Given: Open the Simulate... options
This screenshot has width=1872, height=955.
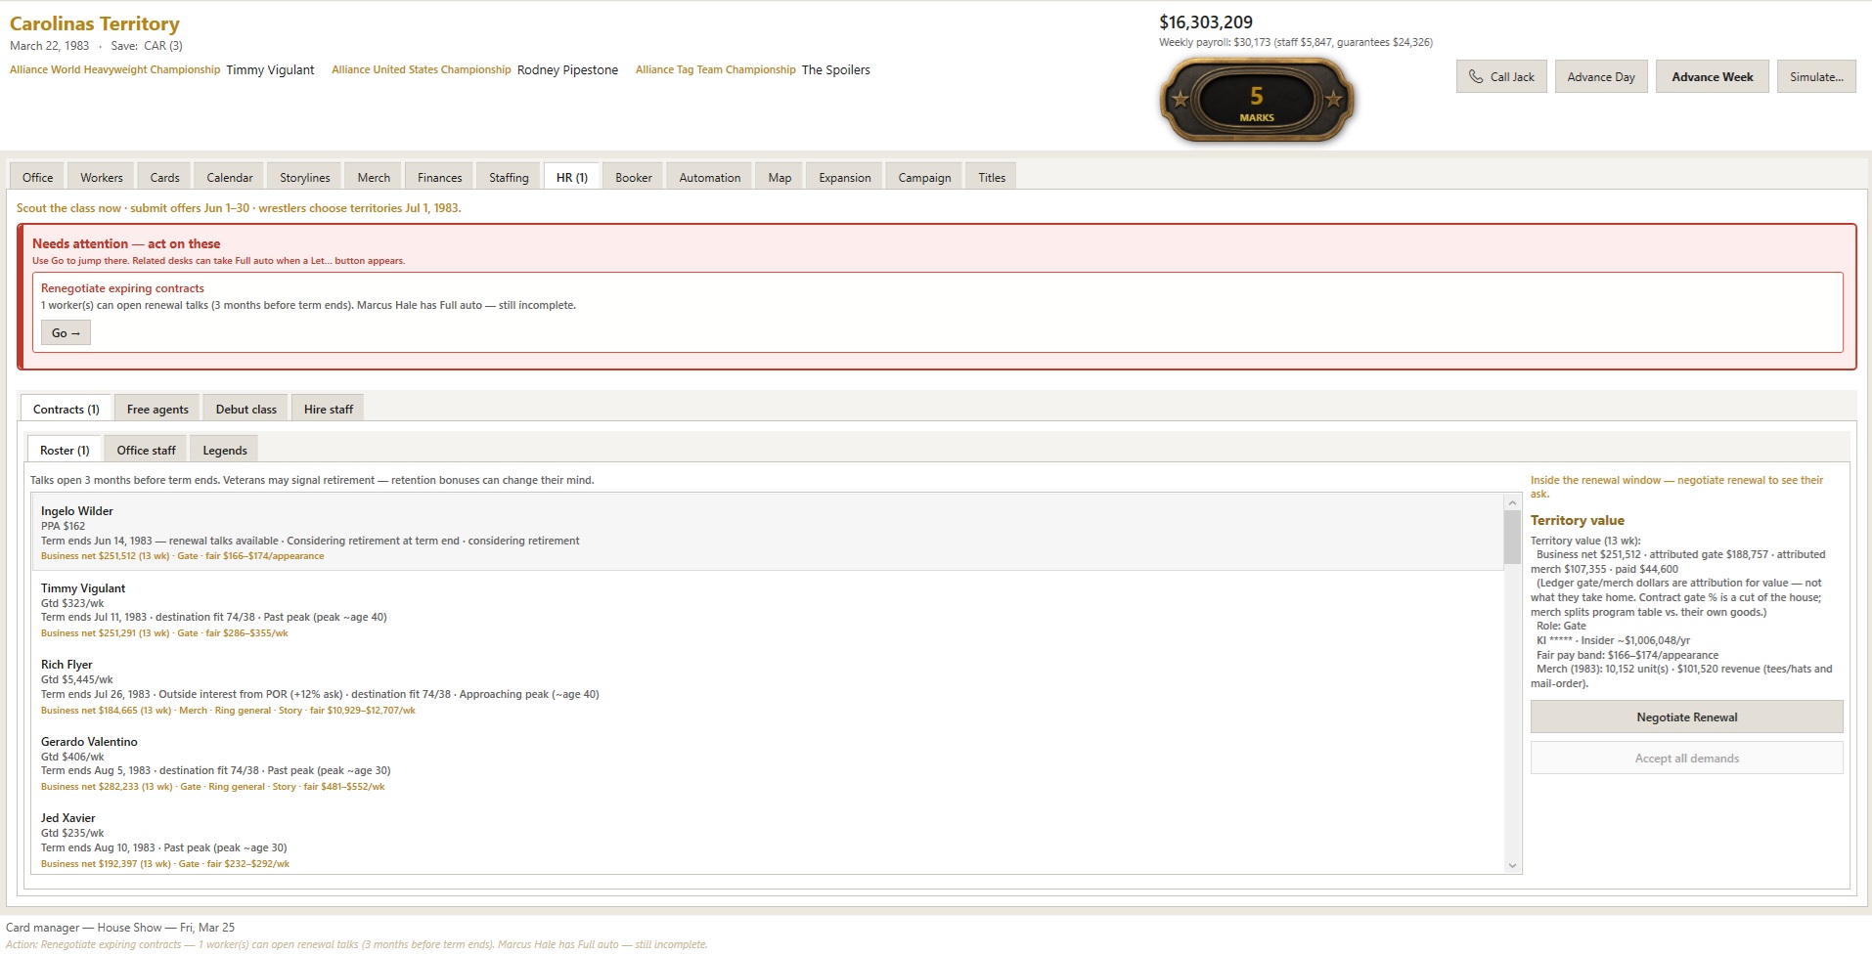Looking at the screenshot, I should pyautogui.click(x=1816, y=76).
